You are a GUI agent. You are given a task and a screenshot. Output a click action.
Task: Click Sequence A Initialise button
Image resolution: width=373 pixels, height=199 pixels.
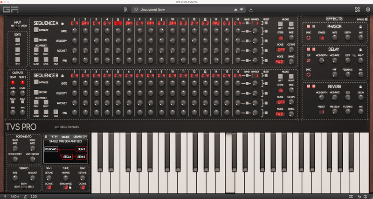coord(36,30)
